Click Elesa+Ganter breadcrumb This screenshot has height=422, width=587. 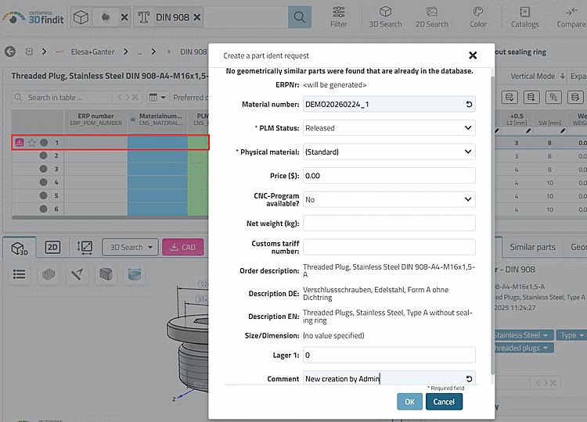(92, 52)
